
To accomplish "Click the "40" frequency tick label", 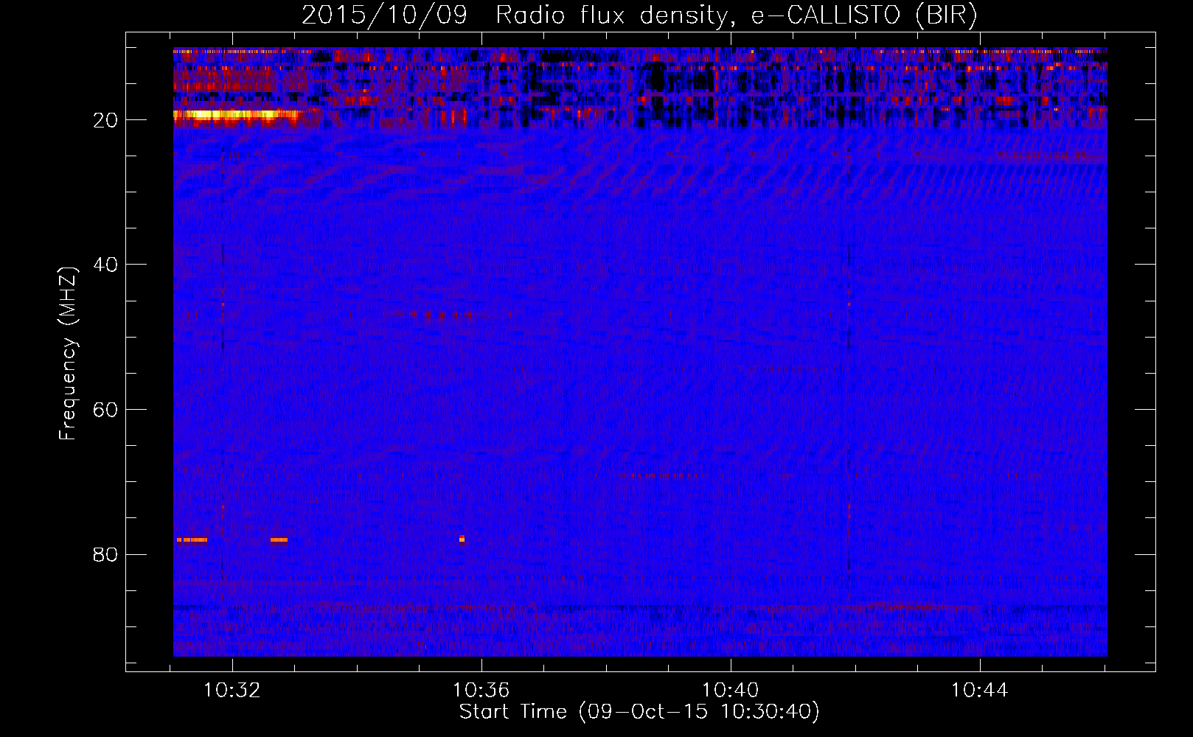I will tap(106, 265).
